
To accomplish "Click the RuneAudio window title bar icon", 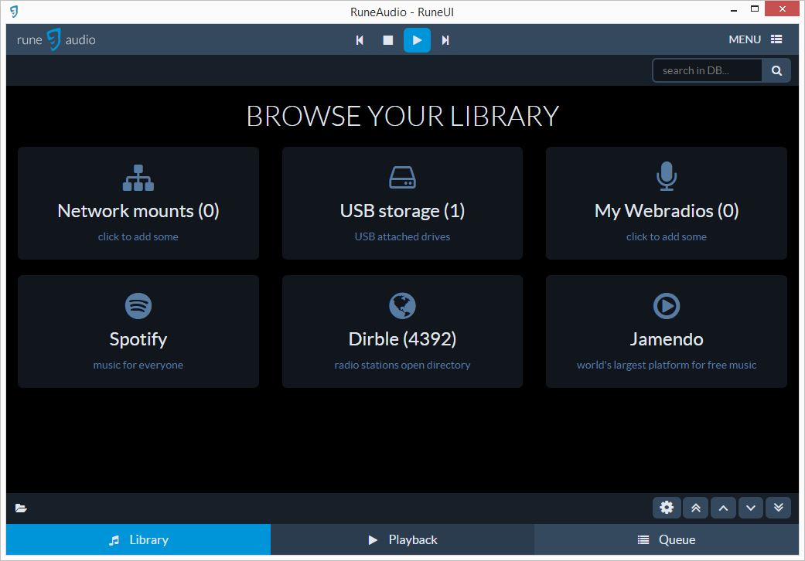I will 14,12.
